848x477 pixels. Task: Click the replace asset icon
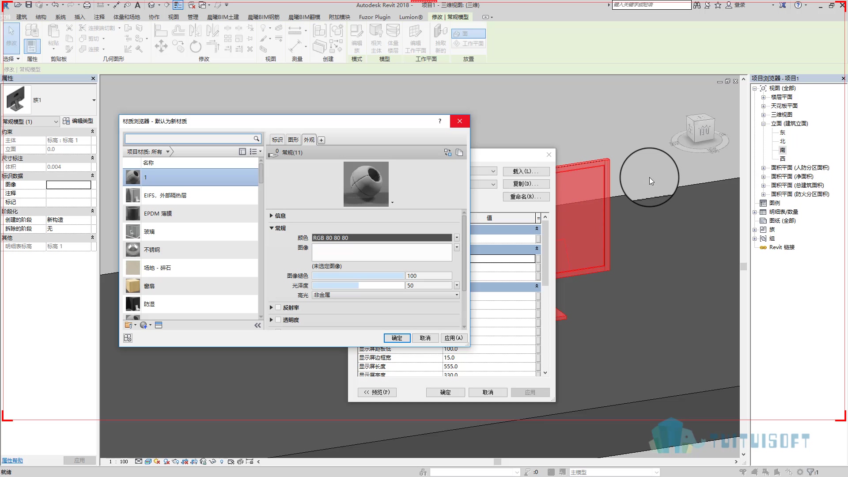click(x=448, y=152)
